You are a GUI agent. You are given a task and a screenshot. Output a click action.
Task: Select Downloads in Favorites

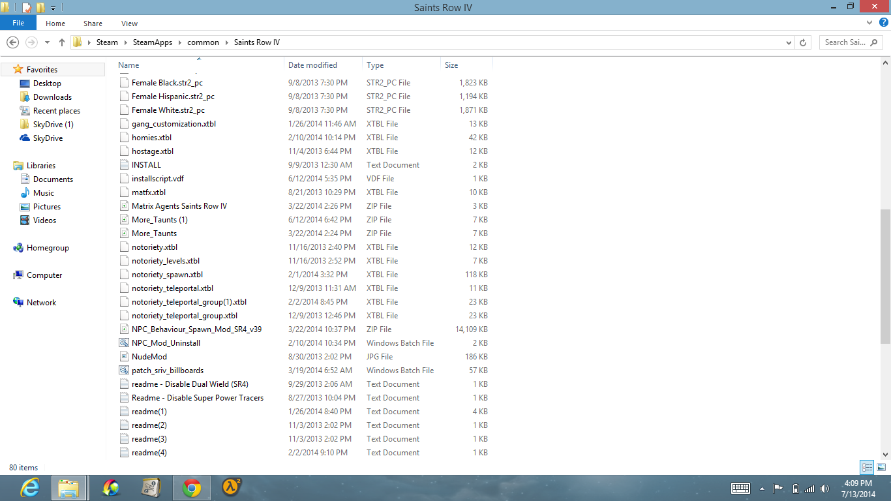(x=52, y=97)
